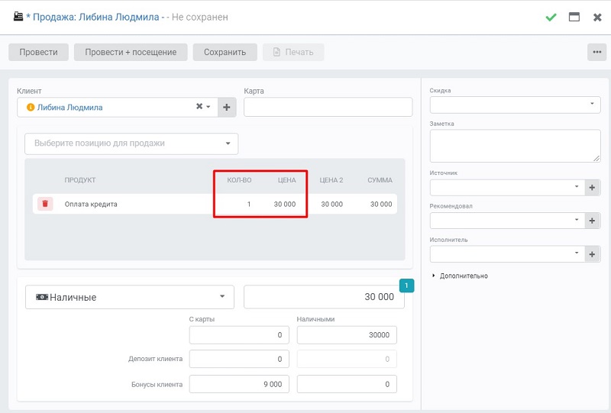Add a new Исполнитель with plus button
Screen dimensions: 611x413
click(x=592, y=254)
